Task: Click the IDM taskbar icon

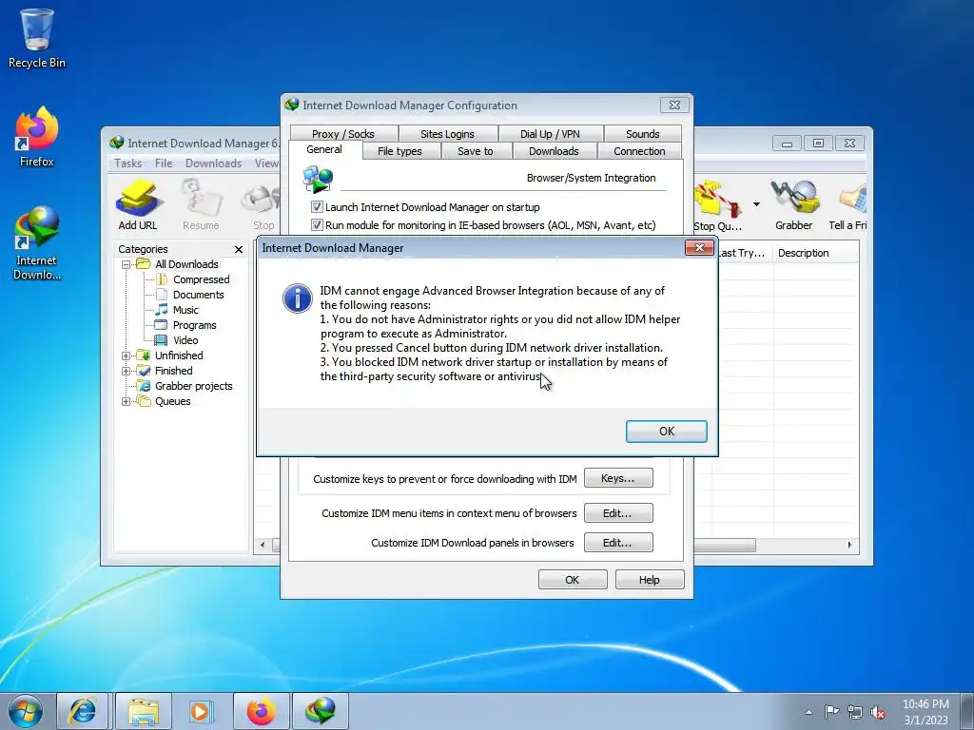Action: [x=321, y=711]
